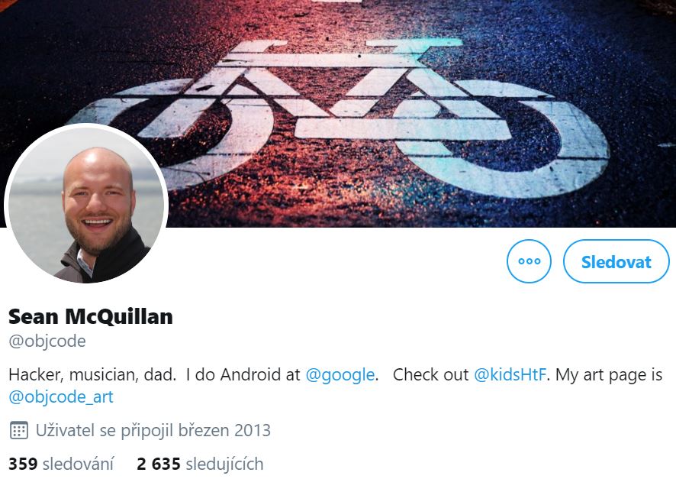Image resolution: width=676 pixels, height=479 pixels.
Task: Click the calendar icon beside join date
Action: tap(18, 430)
